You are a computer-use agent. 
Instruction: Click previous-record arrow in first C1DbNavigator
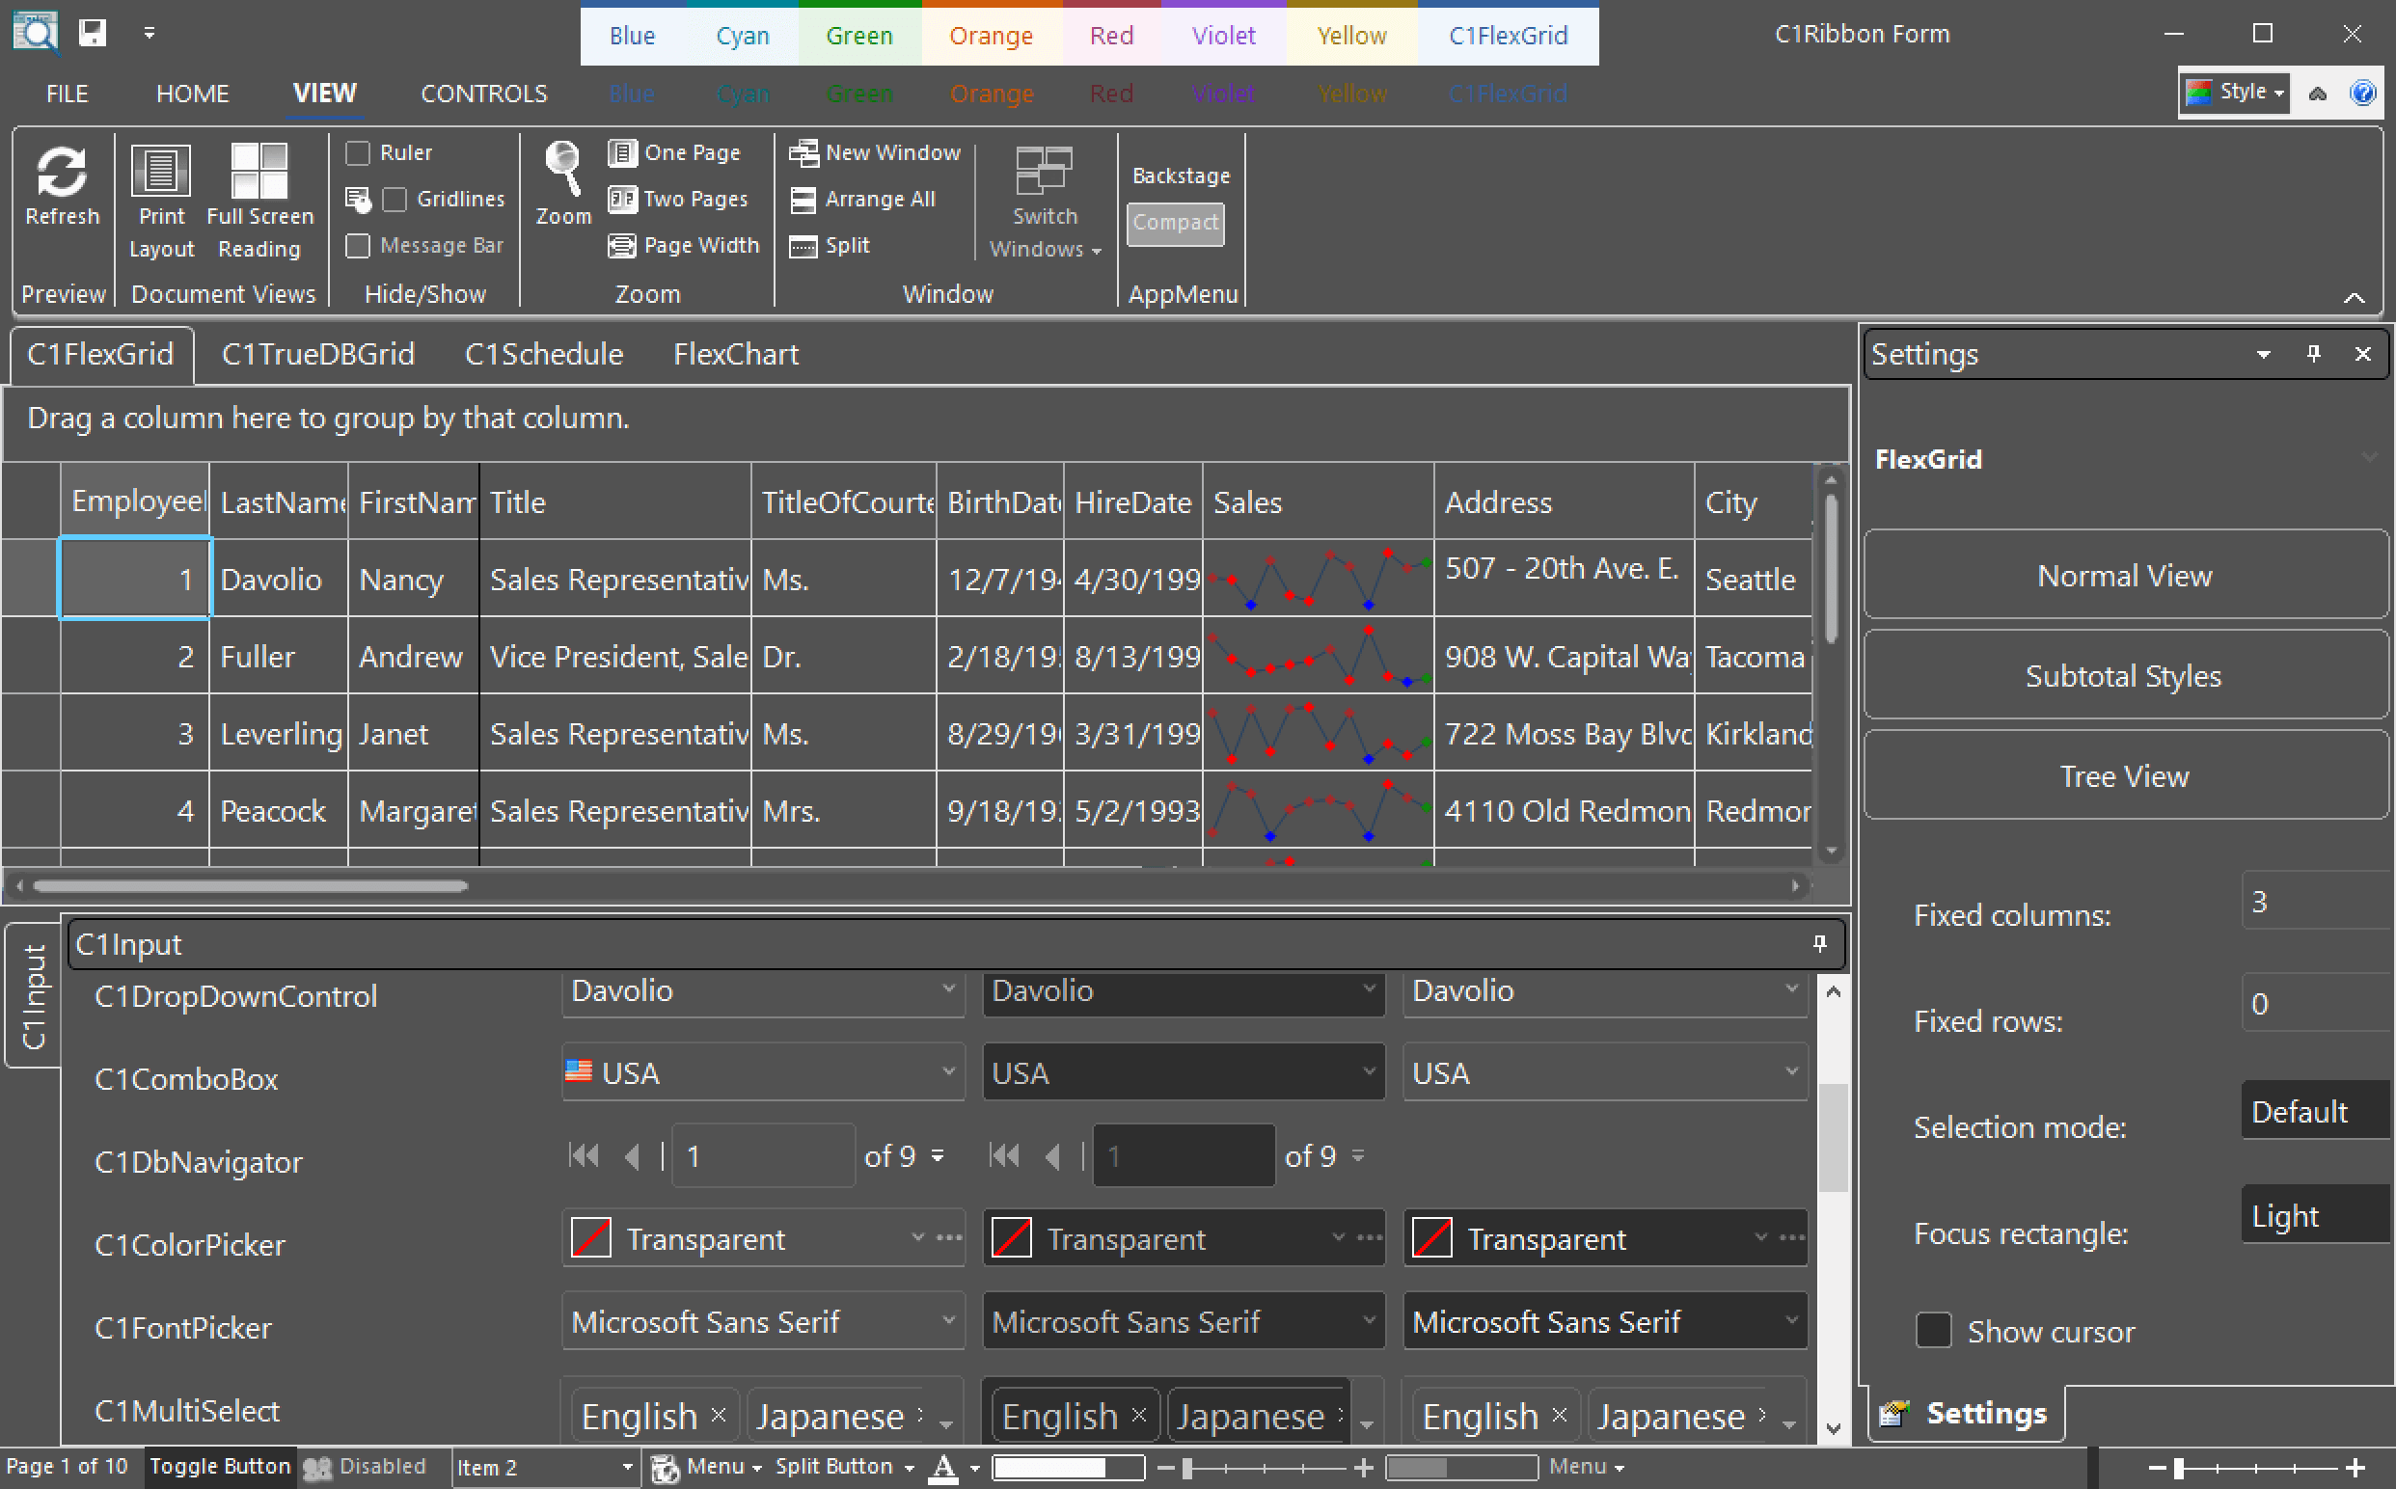pos(631,1155)
